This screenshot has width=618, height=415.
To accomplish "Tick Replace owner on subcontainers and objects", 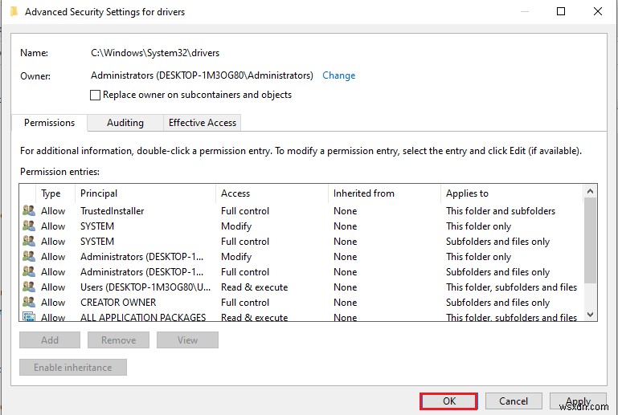I will point(95,95).
